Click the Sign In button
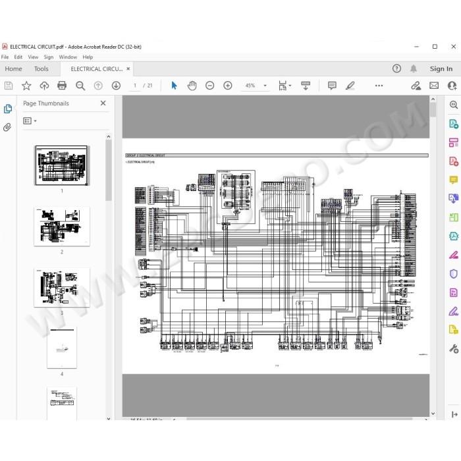This screenshot has width=461, height=461. point(441,68)
